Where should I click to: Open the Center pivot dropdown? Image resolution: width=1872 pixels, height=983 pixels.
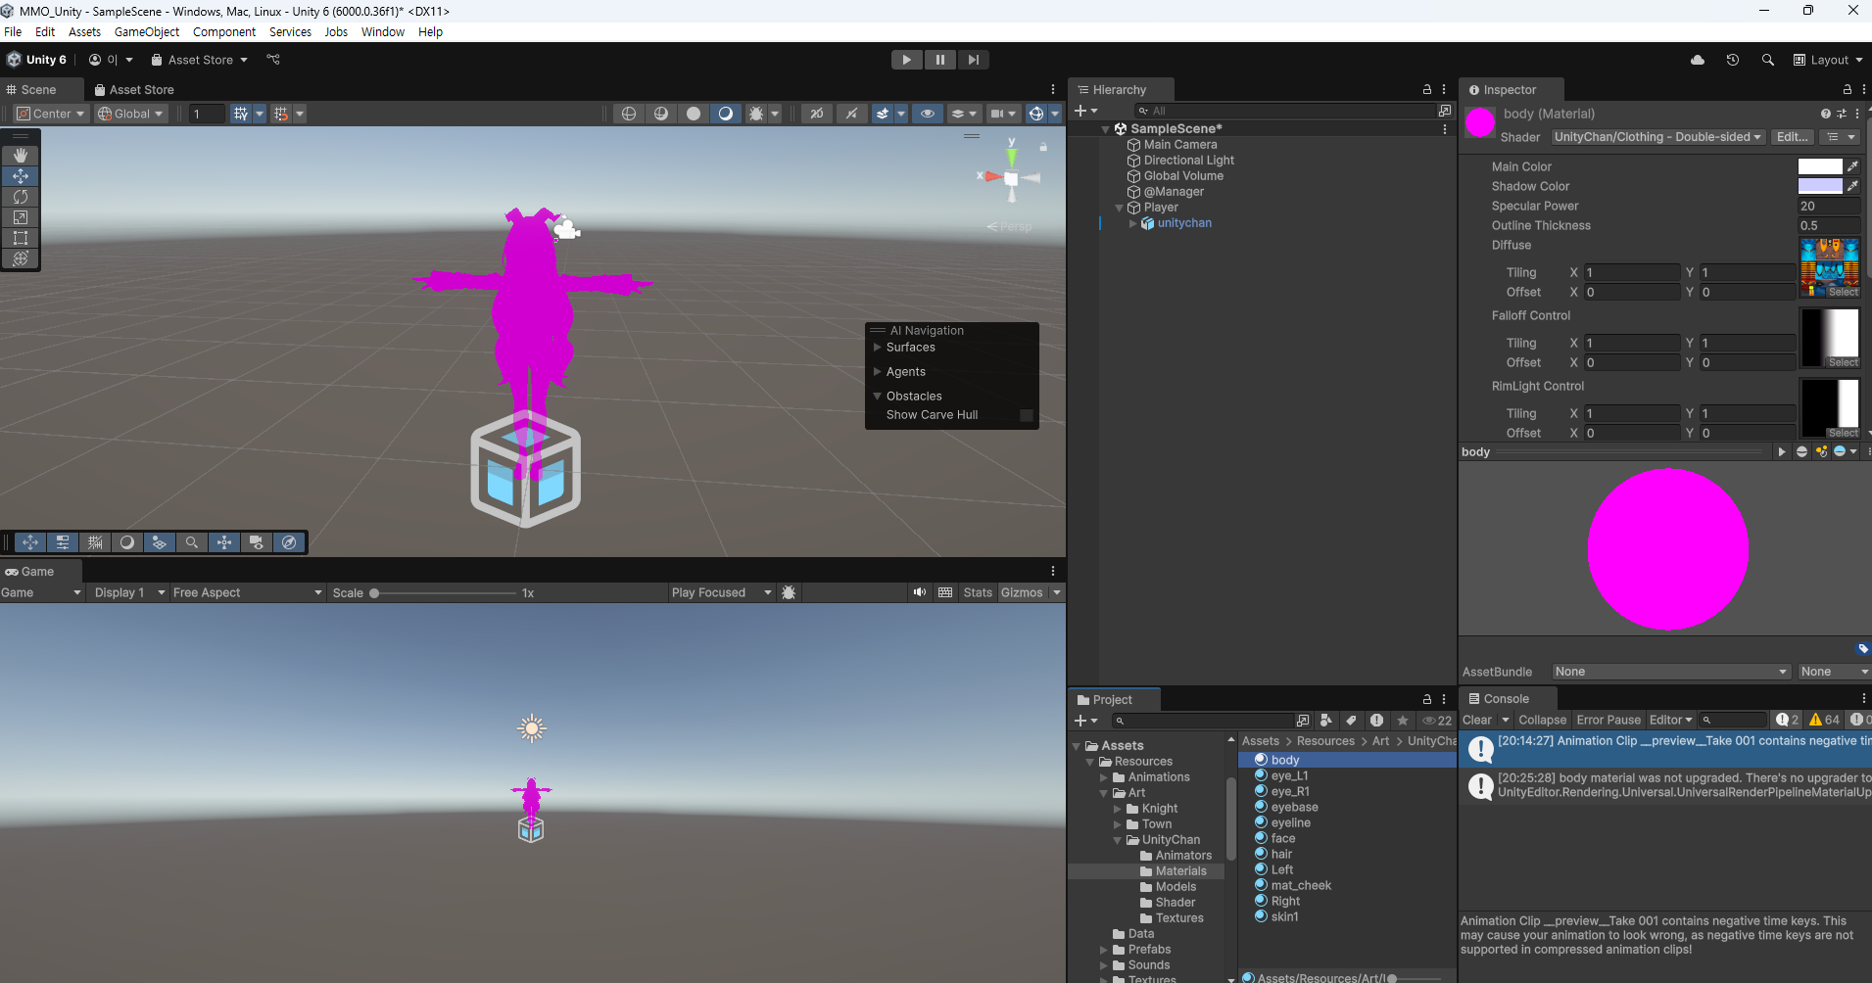pyautogui.click(x=52, y=114)
